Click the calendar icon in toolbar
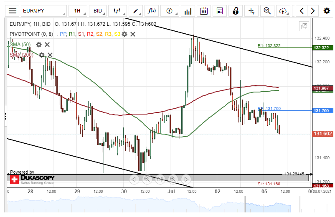This screenshot has height=217, width=335. (x=203, y=11)
